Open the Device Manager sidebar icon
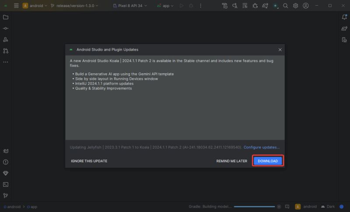 [x=344, y=40]
